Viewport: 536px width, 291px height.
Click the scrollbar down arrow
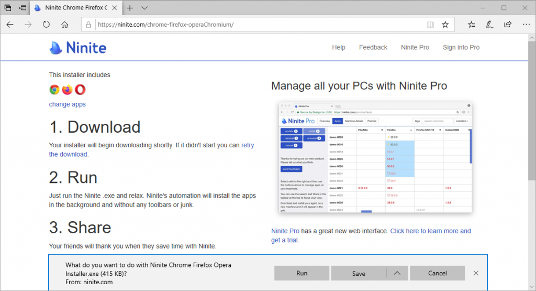point(532,287)
